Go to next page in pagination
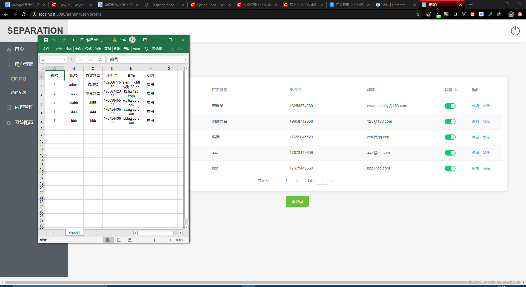 click(297, 181)
